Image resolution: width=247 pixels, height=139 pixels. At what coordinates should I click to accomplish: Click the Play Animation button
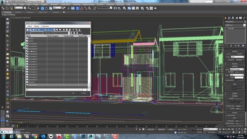point(227,129)
